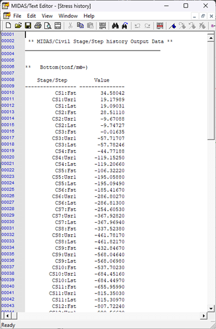Click value -815.35030 for CS11:Usr1
The width and height of the screenshot is (216, 329).
[109, 293]
